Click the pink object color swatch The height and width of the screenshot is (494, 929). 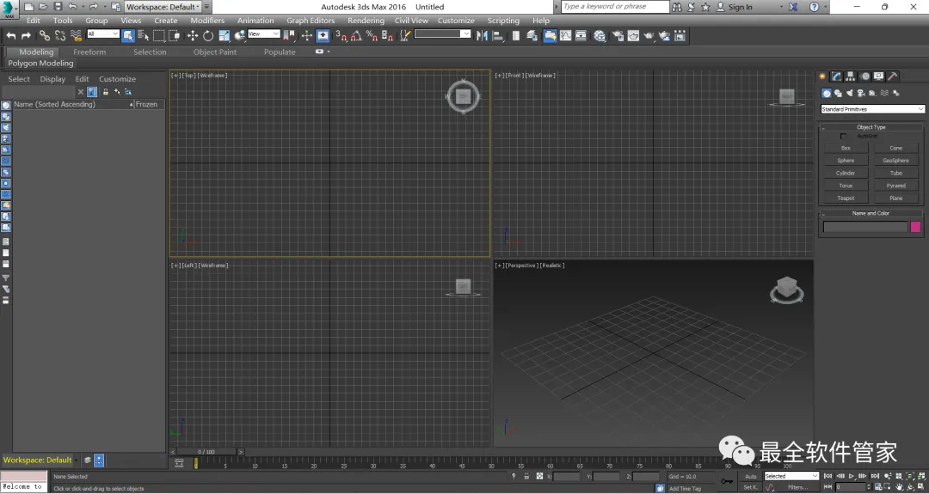(915, 227)
